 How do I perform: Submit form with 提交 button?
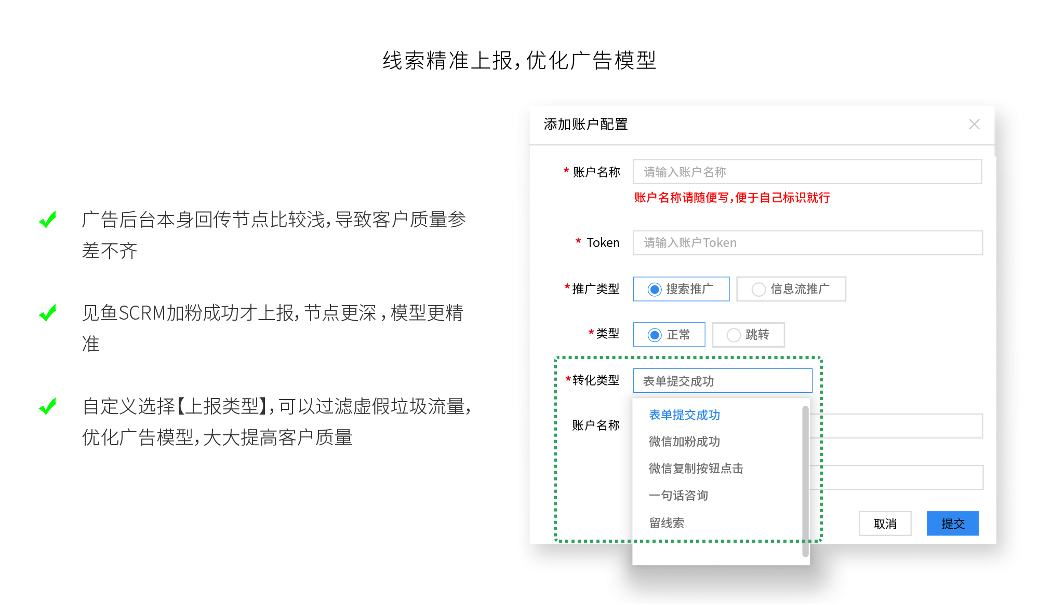[952, 524]
